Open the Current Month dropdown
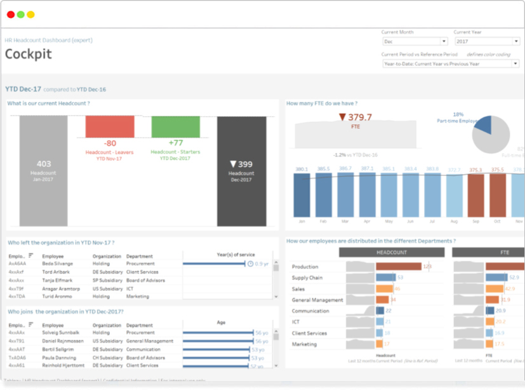Screen dimensions: 525x390 click(415, 42)
